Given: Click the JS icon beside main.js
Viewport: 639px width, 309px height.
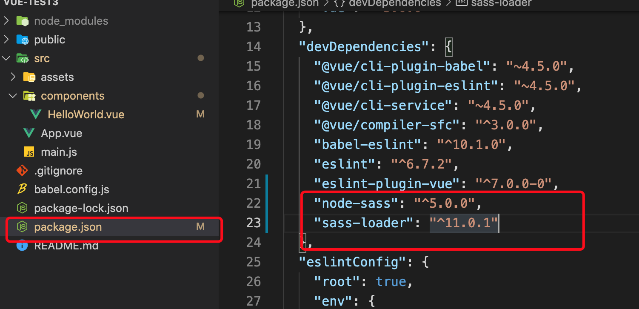Looking at the screenshot, I should click(29, 152).
